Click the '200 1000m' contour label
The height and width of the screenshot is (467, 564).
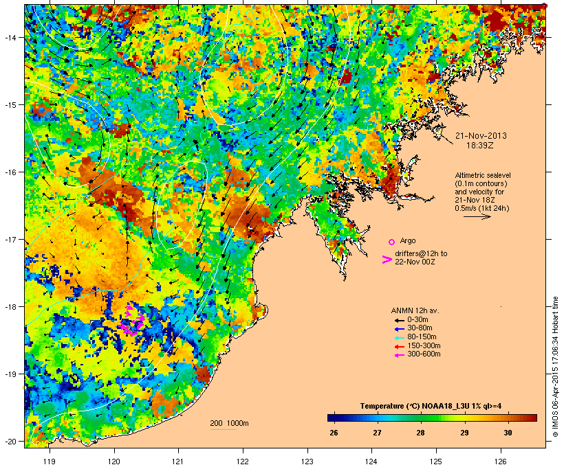pyautogui.click(x=229, y=423)
